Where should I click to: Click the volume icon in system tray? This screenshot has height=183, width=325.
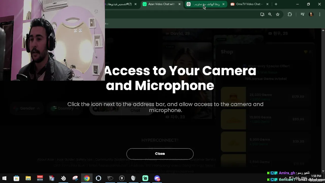tap(297, 178)
